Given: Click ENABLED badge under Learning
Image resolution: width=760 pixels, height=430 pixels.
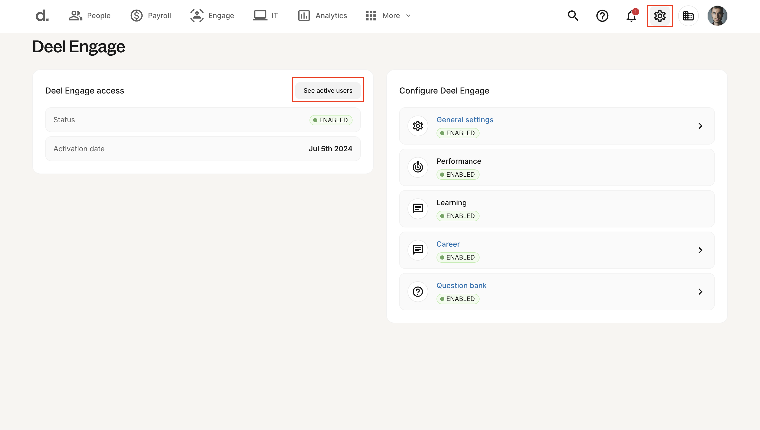Looking at the screenshot, I should (x=458, y=216).
